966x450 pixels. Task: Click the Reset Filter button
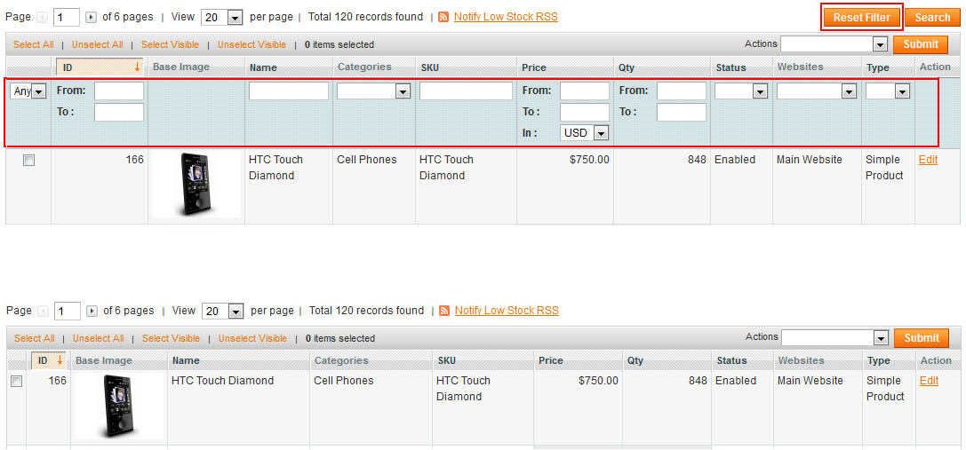pos(861,17)
